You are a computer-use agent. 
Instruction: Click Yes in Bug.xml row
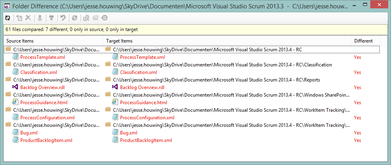(357, 133)
